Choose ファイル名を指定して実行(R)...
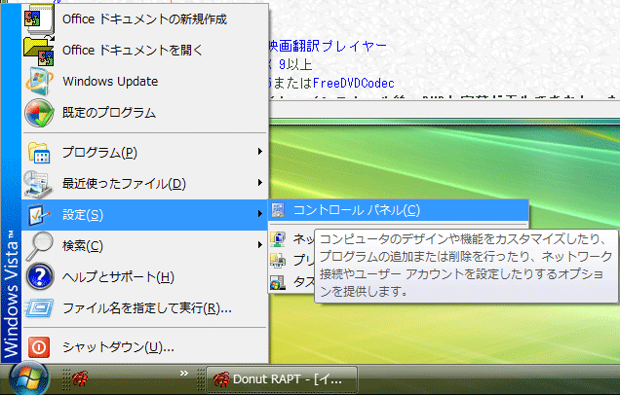 pyautogui.click(x=145, y=308)
